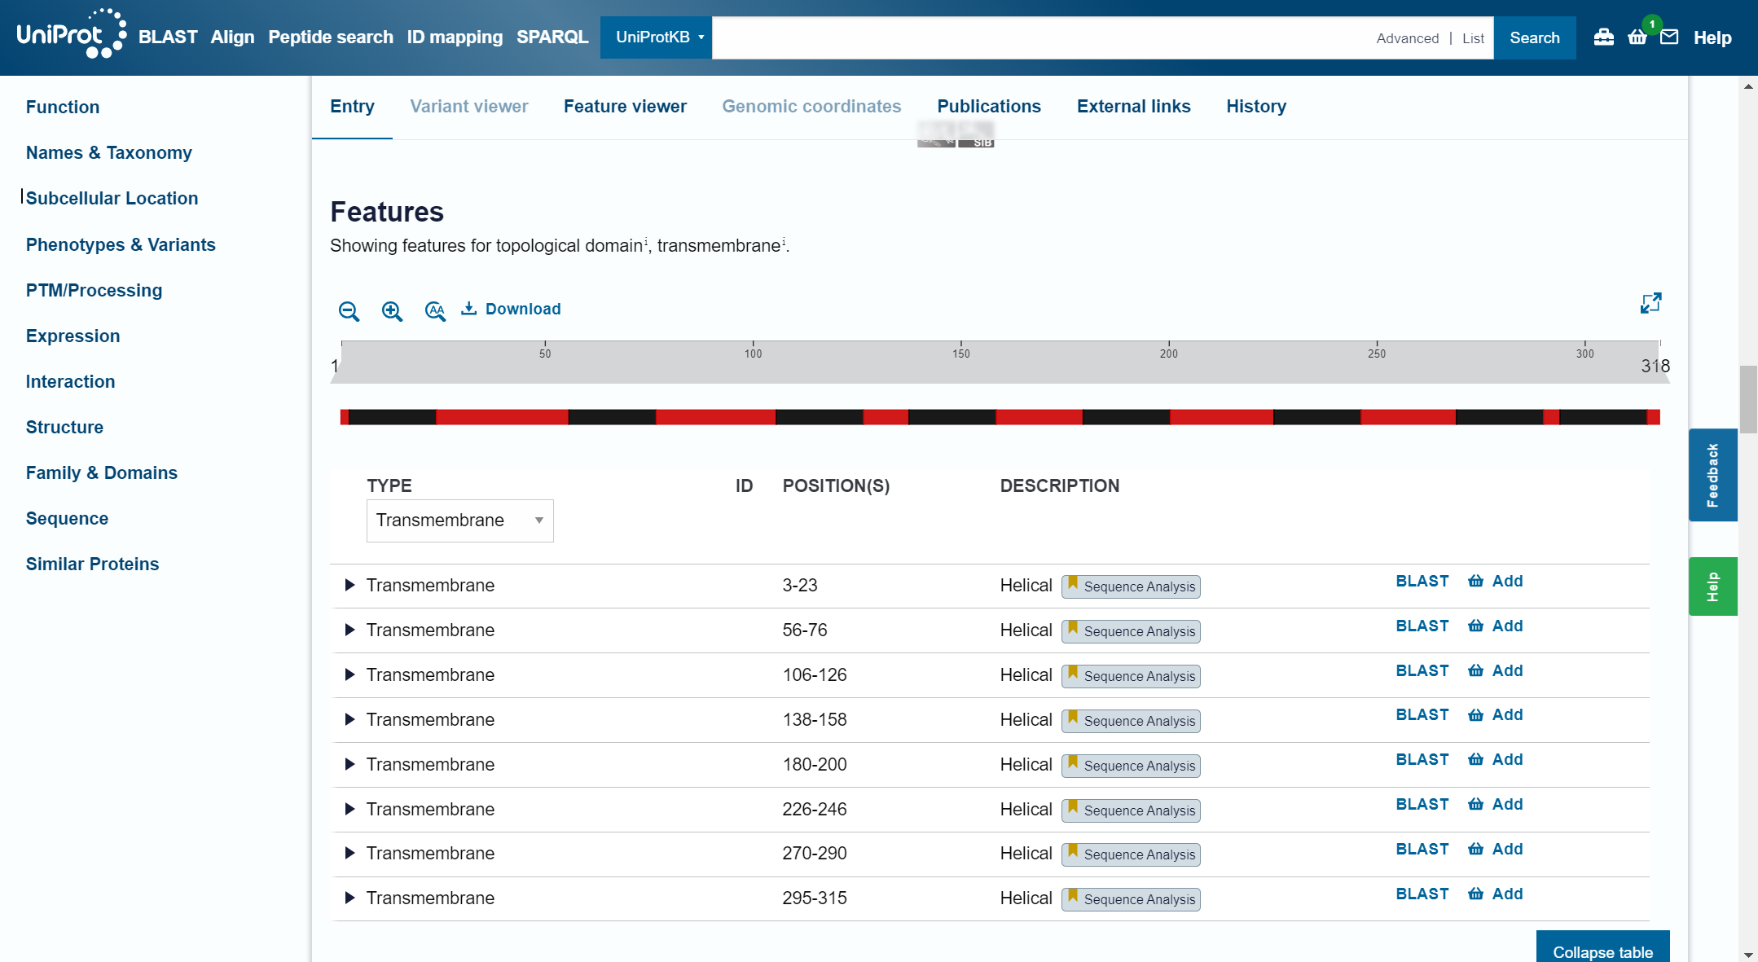Jump to Function section in sidebar
Screen dimensions: 1758x962
coord(63,107)
